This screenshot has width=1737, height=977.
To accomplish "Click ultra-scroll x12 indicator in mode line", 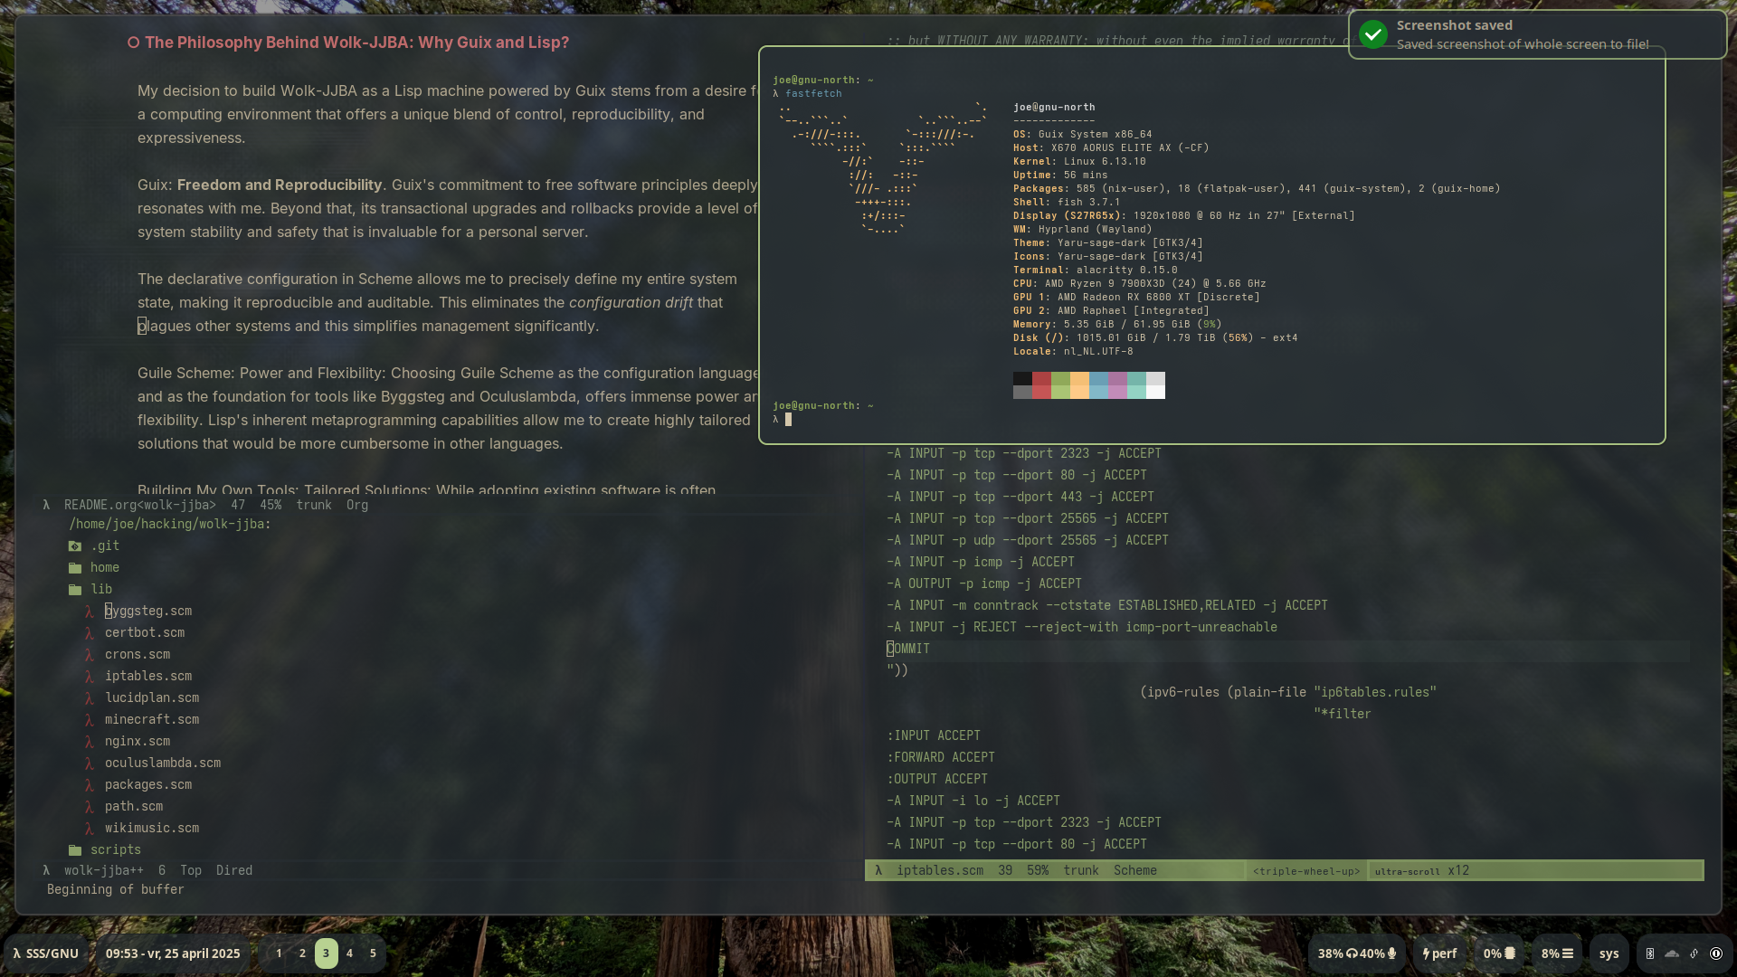I will click(1422, 871).
